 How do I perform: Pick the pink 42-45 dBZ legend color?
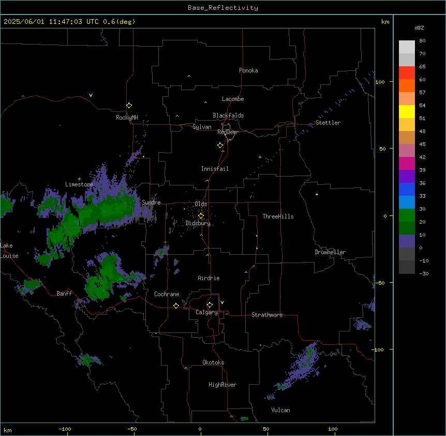[407, 150]
